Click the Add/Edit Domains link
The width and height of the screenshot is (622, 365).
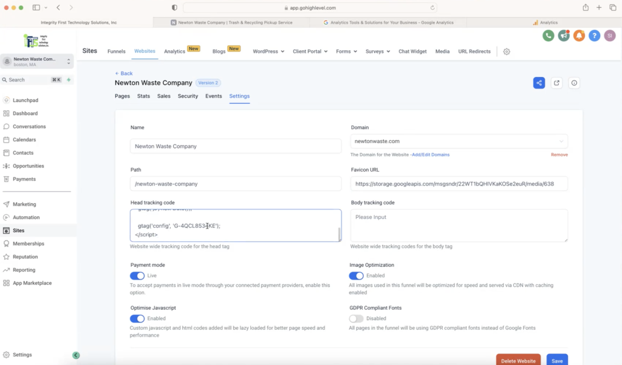coord(431,155)
